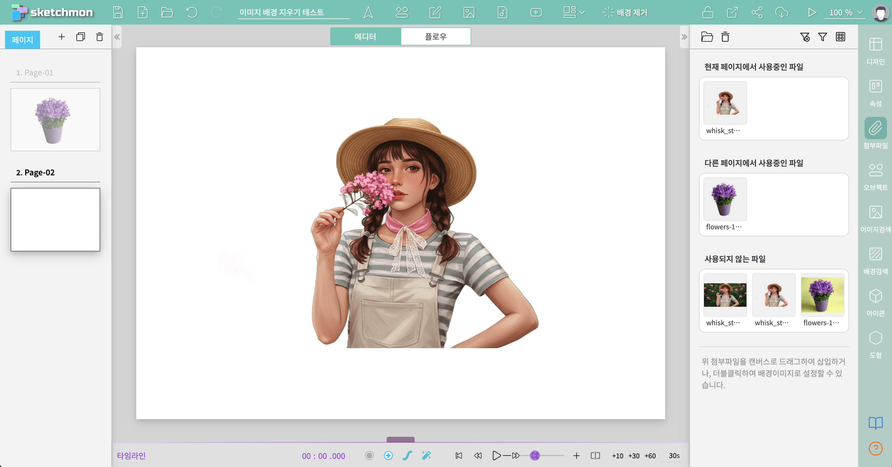The height and width of the screenshot is (467, 892).
Task: Click the magic wand timeline icon
Action: (x=426, y=455)
